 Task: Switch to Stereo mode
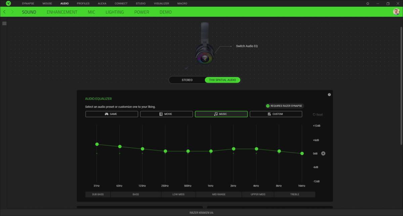click(187, 80)
